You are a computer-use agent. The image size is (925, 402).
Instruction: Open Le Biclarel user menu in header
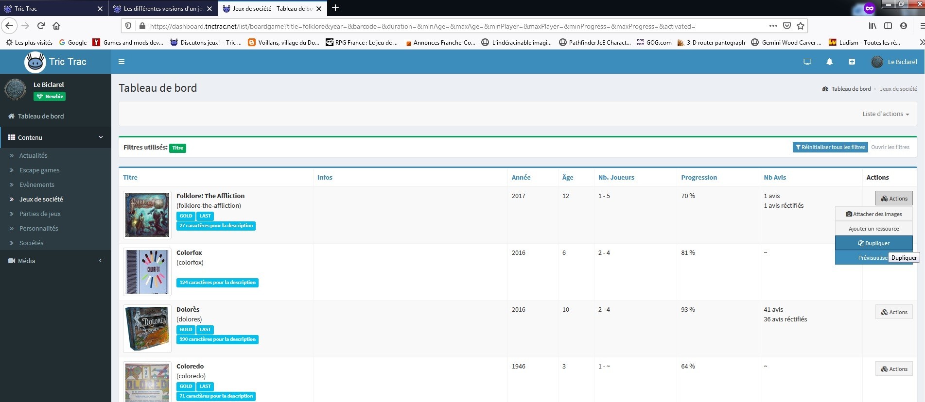[x=894, y=62]
